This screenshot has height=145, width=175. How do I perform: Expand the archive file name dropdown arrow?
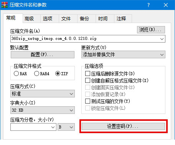pos(162,39)
